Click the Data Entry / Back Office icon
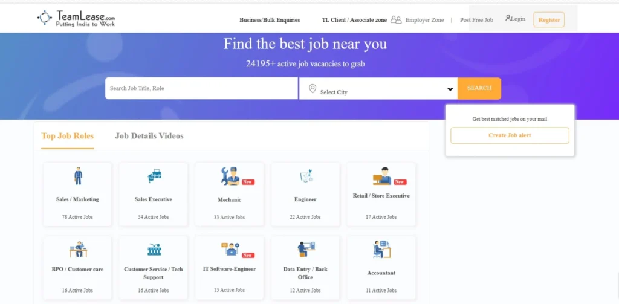Viewport: 619px width, 304px height. [306, 249]
